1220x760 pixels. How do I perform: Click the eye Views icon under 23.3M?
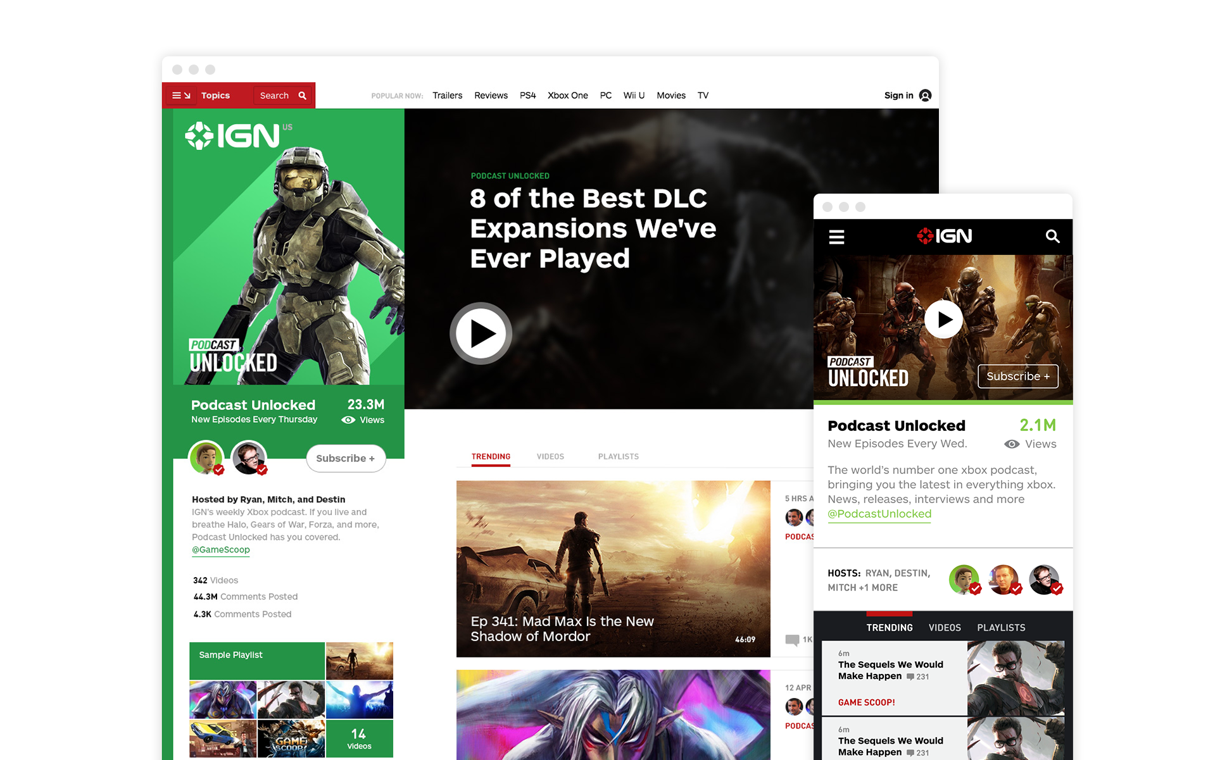tap(348, 420)
